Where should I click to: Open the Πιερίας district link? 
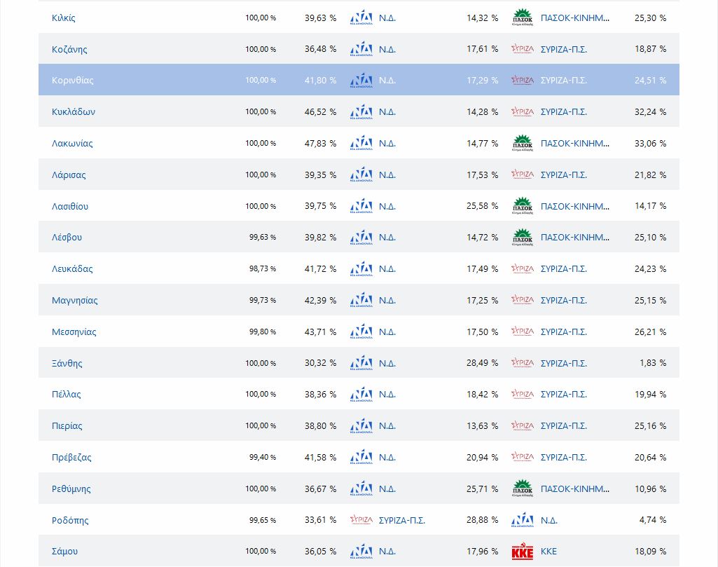click(67, 426)
